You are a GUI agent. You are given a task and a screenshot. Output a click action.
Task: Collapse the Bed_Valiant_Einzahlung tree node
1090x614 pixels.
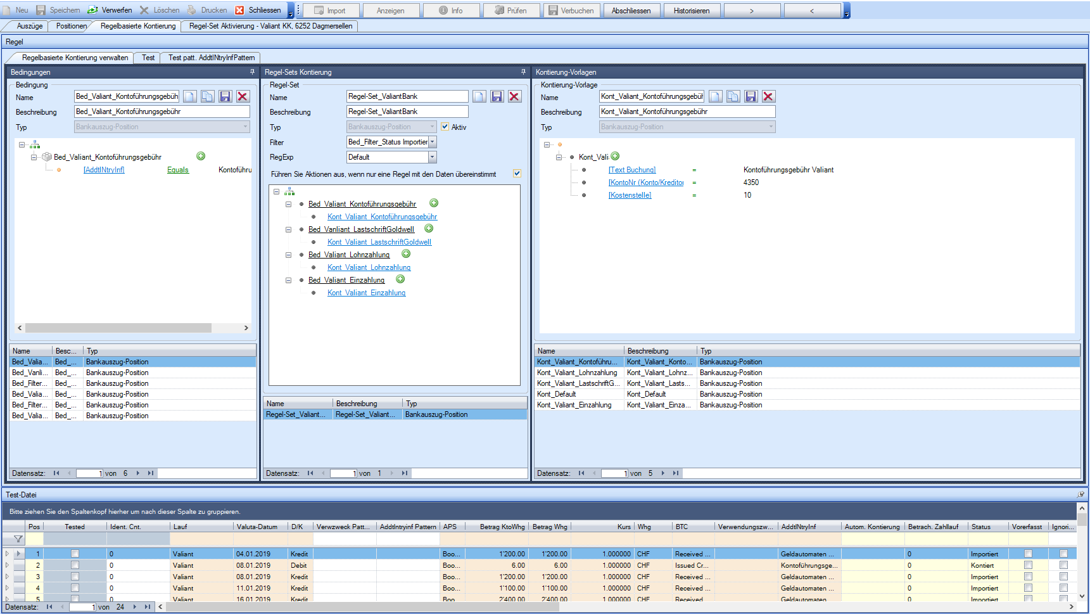tap(288, 280)
